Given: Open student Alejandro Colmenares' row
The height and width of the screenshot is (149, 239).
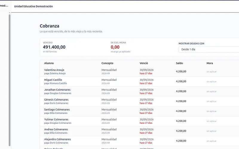Looking at the screenshot, I should click(139, 141).
